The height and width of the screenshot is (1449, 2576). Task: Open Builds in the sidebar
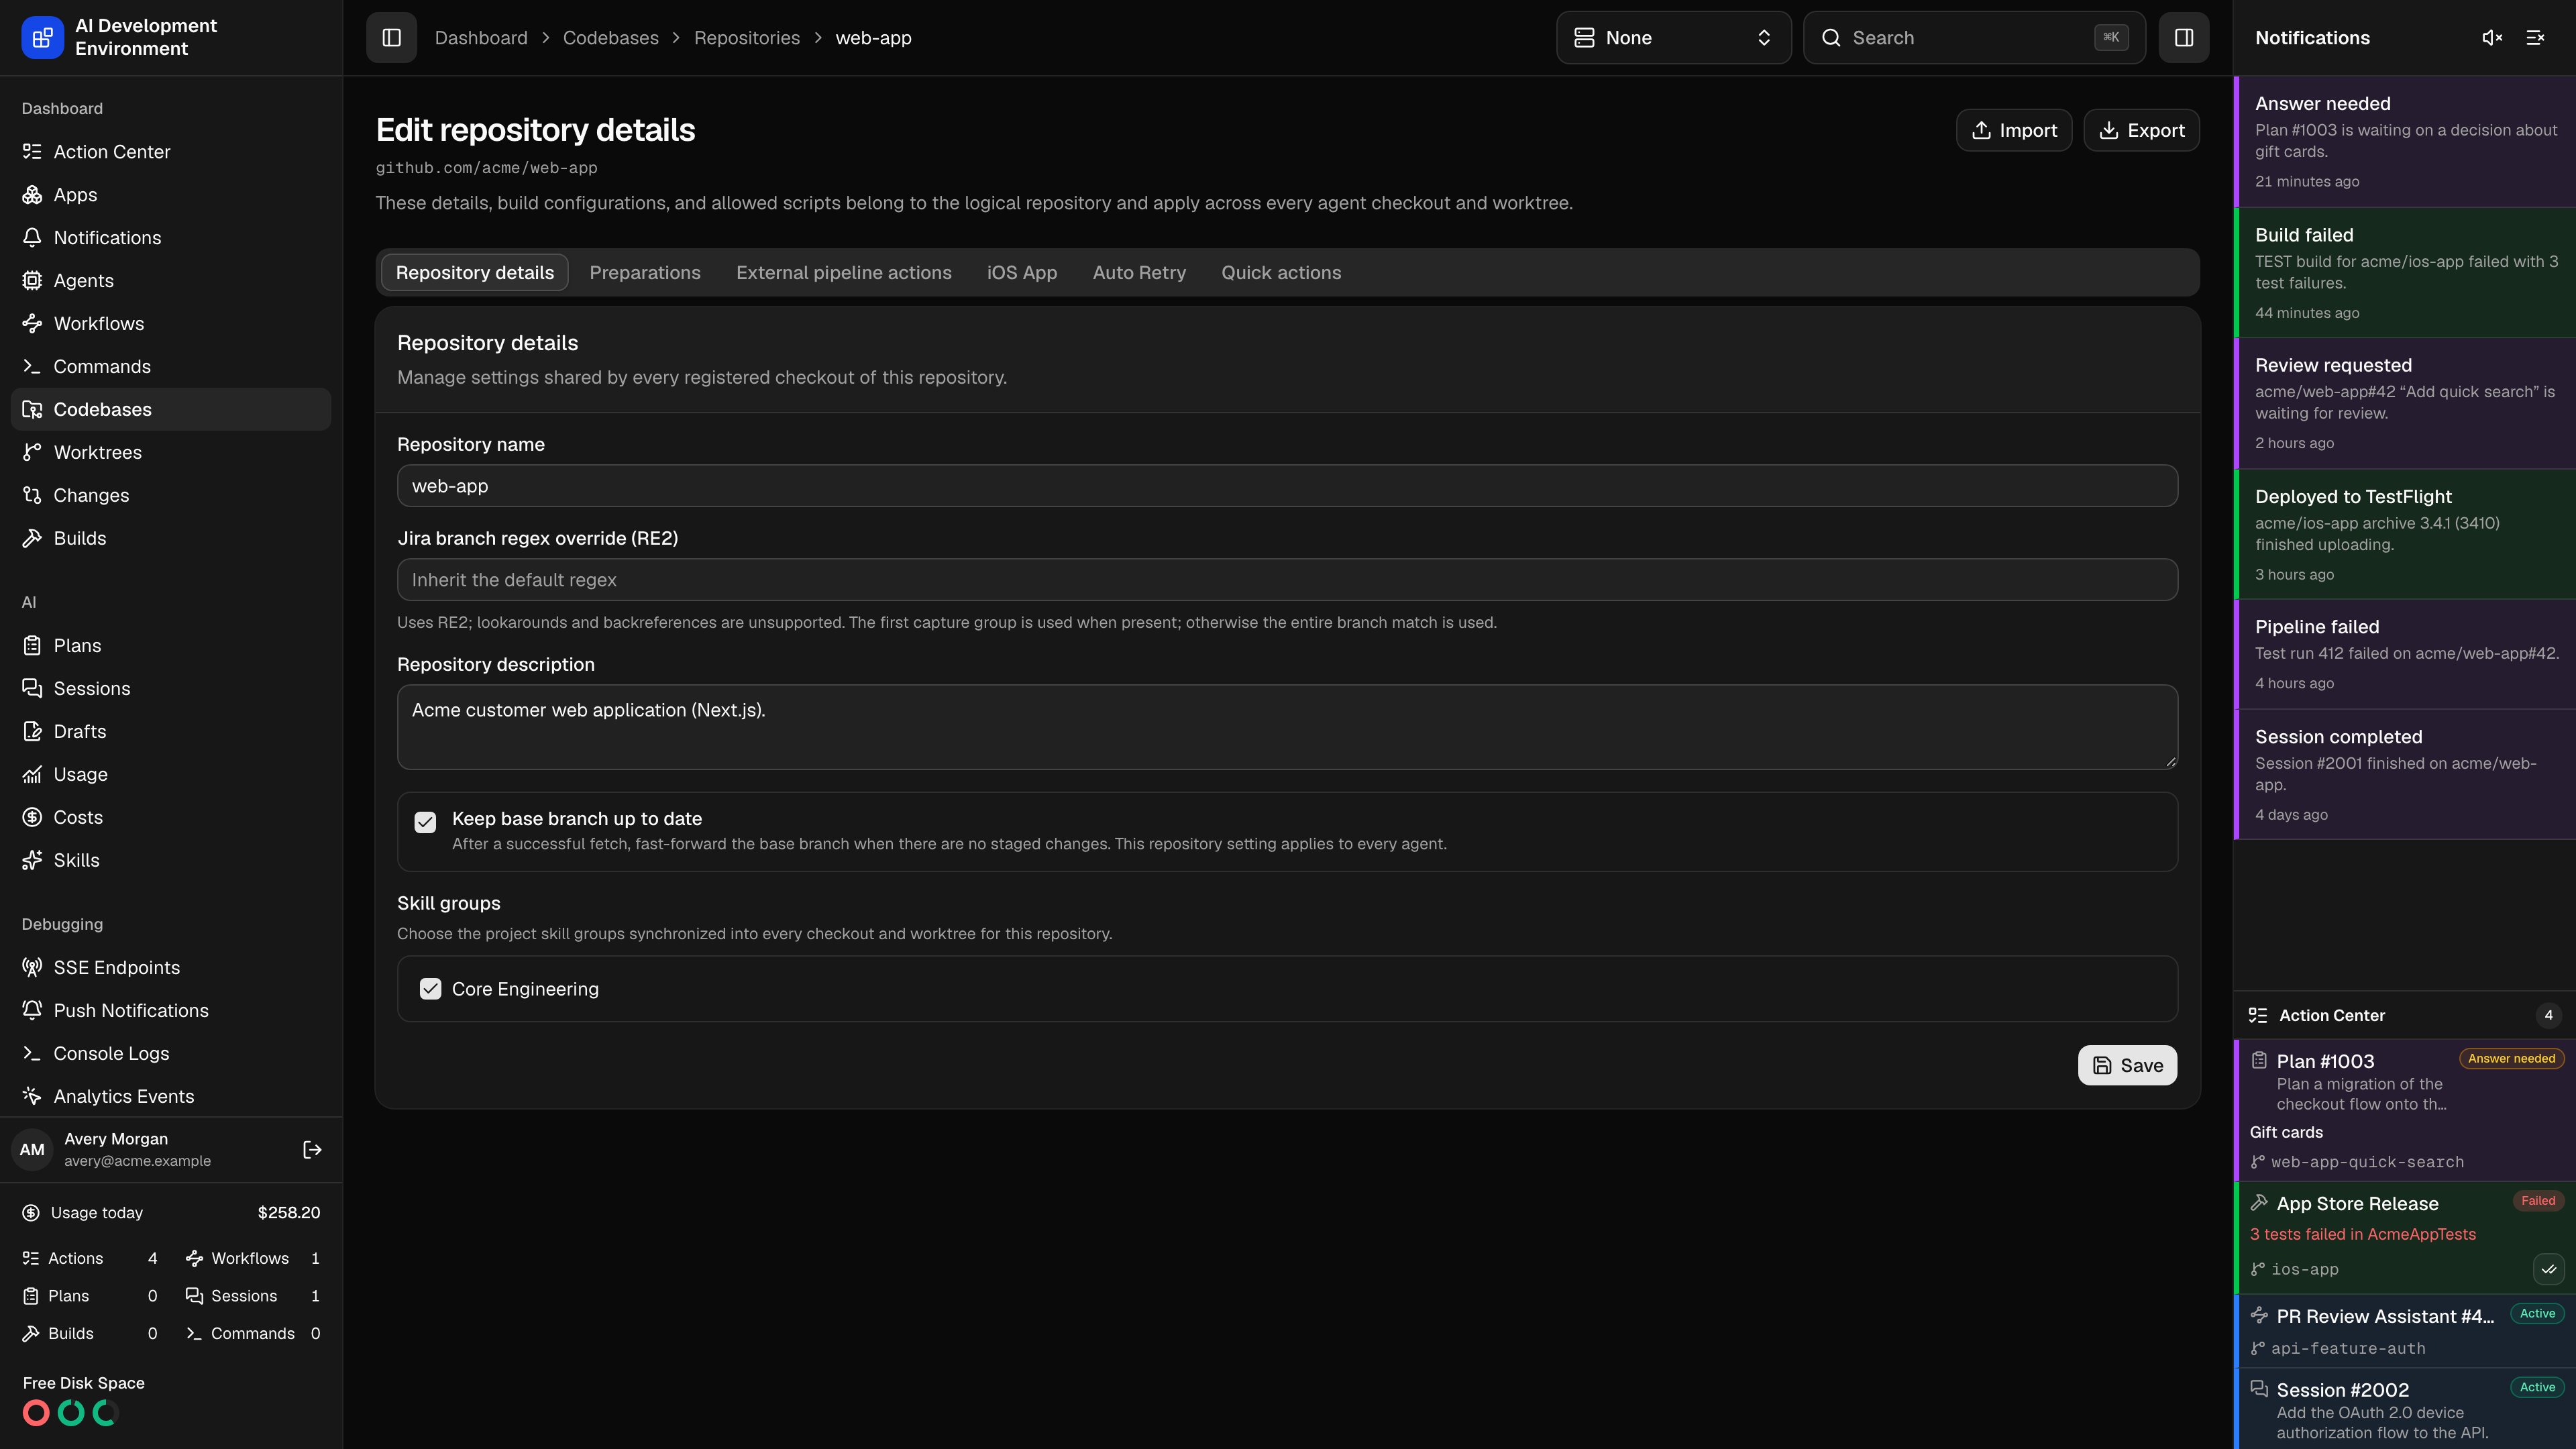click(171, 538)
